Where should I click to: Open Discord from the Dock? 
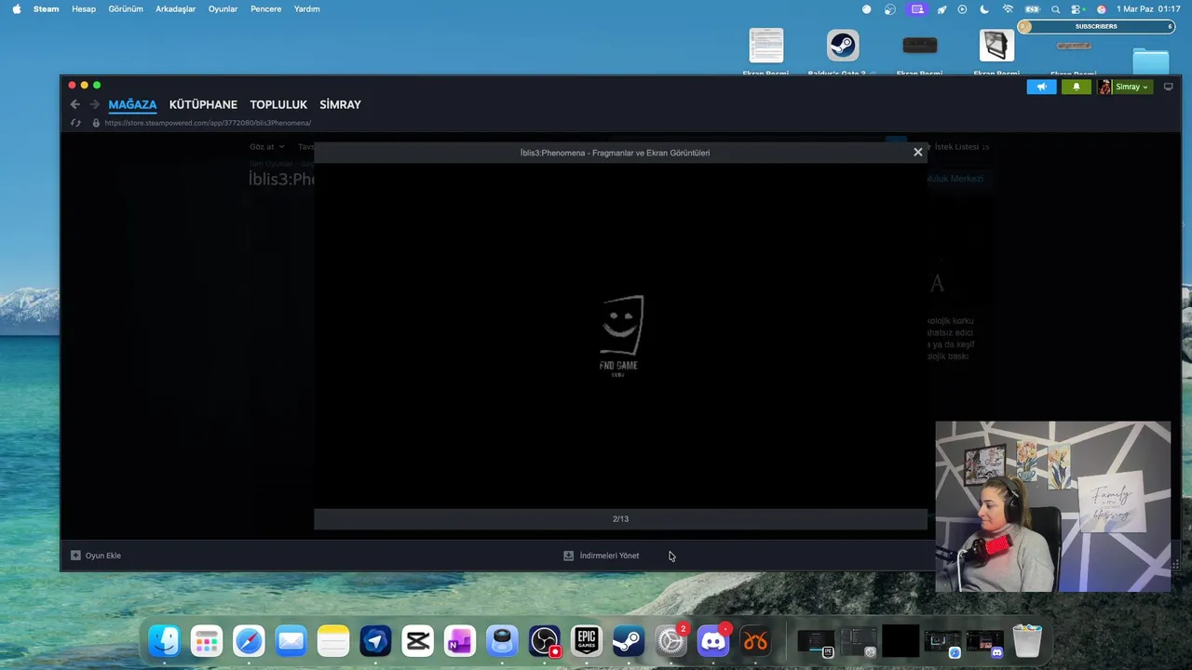pyautogui.click(x=712, y=641)
